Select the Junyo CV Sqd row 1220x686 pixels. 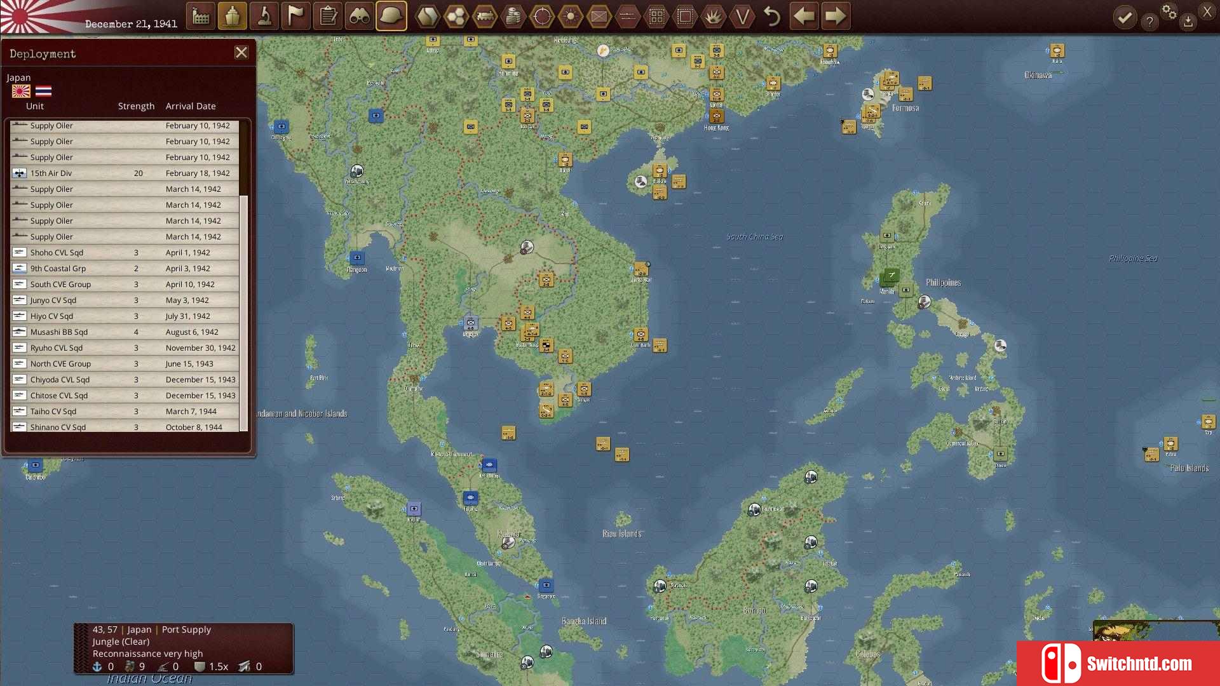coord(125,300)
